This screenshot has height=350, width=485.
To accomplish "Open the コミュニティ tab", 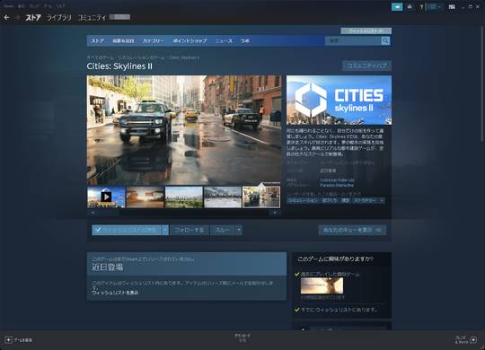I will click(92, 18).
